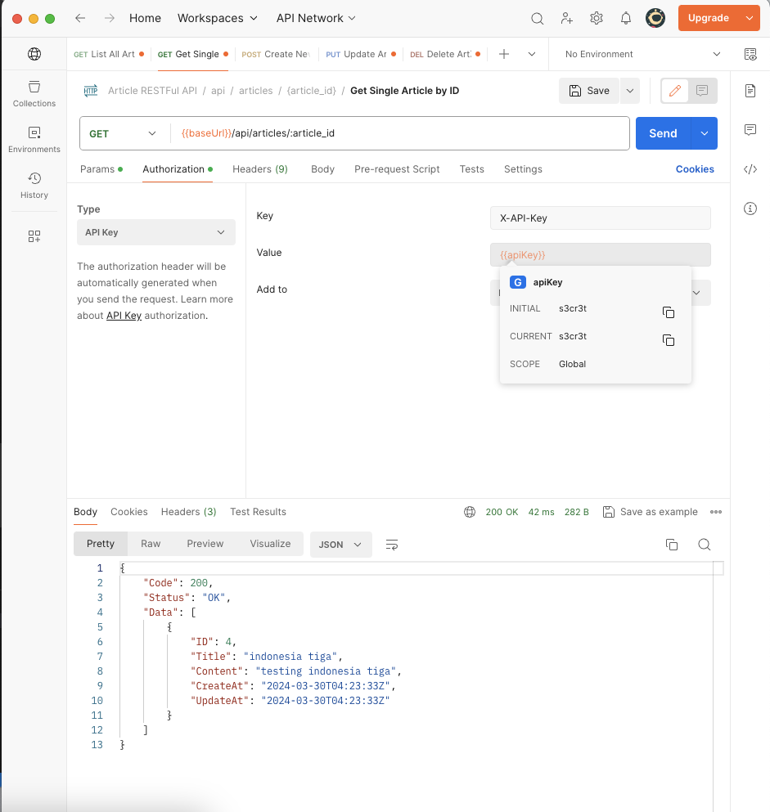
Task: Open auth Type API Key dropdown
Action: (x=156, y=232)
